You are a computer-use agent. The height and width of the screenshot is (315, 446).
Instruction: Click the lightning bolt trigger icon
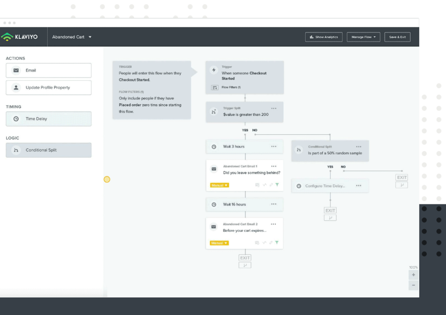pyautogui.click(x=214, y=70)
